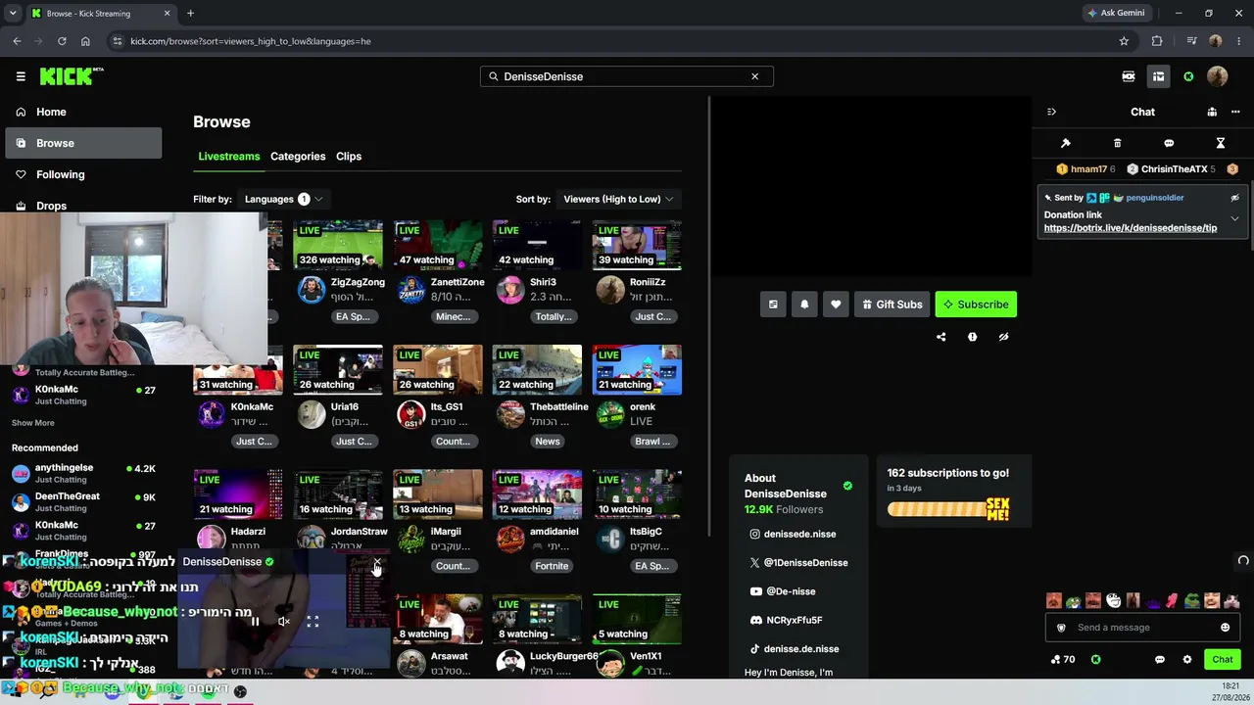Click the green Kick points circle icon
1254x705 pixels.
point(1188,76)
